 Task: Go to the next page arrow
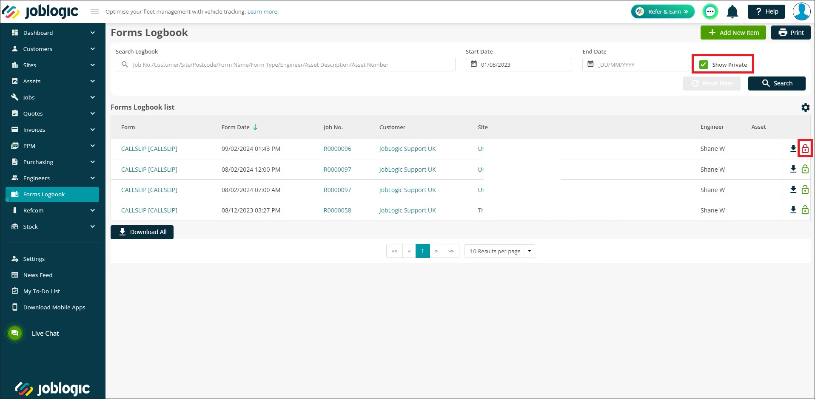[436, 251]
